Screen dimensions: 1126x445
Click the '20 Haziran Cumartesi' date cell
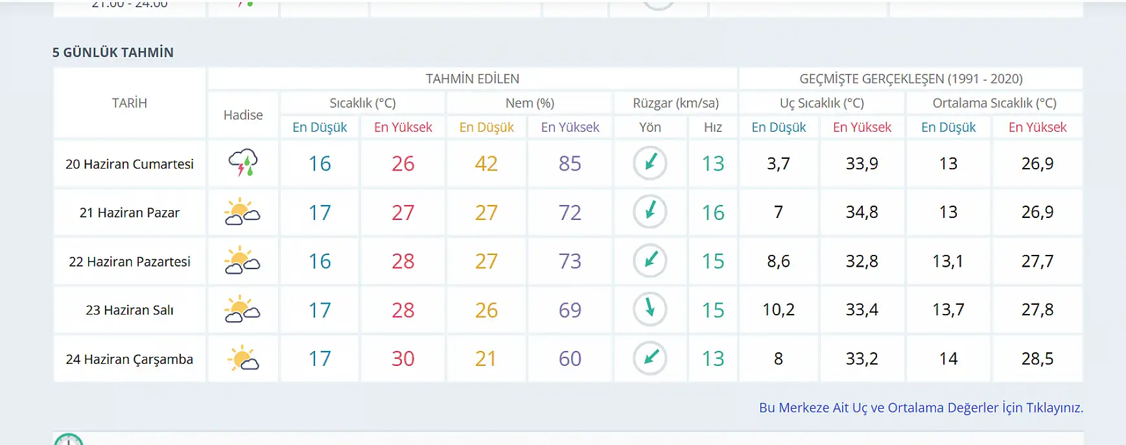(130, 164)
